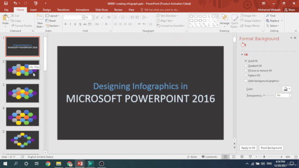Click the Transparency slider

tap(269, 95)
